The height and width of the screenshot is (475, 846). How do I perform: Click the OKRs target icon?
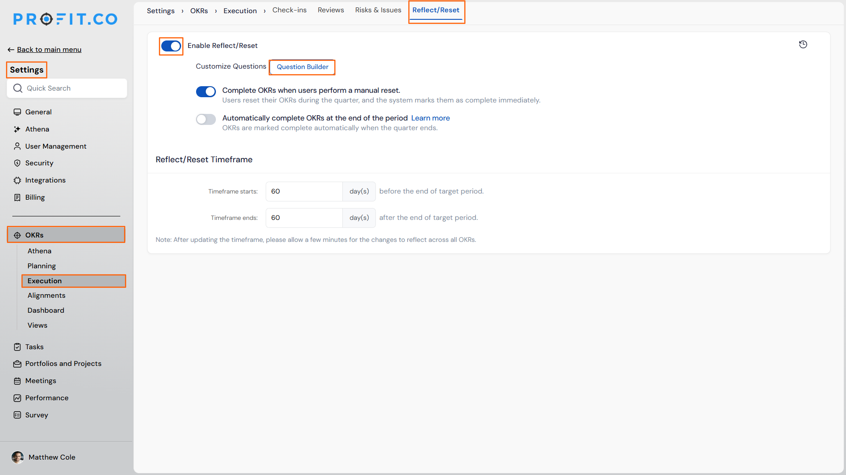pos(17,235)
